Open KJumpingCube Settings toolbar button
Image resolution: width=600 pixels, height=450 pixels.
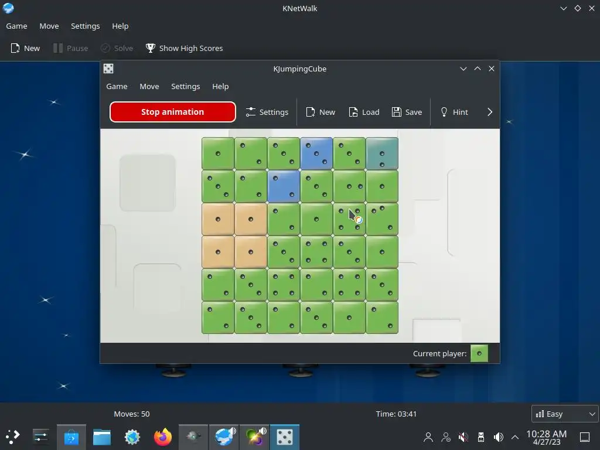pos(267,112)
